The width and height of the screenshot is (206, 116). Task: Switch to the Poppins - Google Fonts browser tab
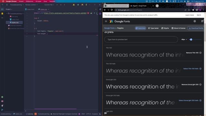pos(139,6)
